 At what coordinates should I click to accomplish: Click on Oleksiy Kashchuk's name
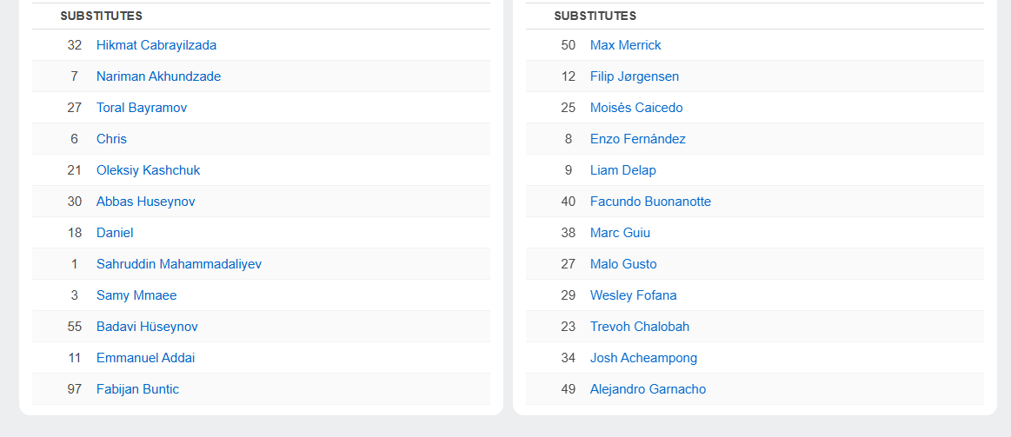pyautogui.click(x=148, y=170)
